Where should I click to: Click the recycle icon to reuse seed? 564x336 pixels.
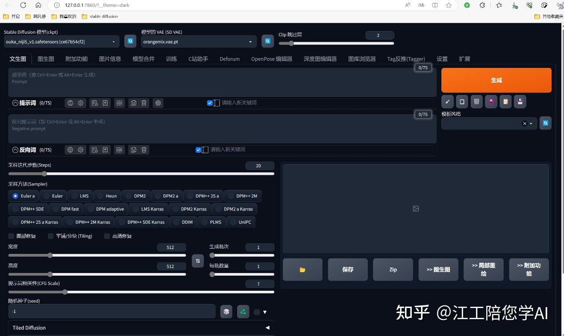(243, 311)
